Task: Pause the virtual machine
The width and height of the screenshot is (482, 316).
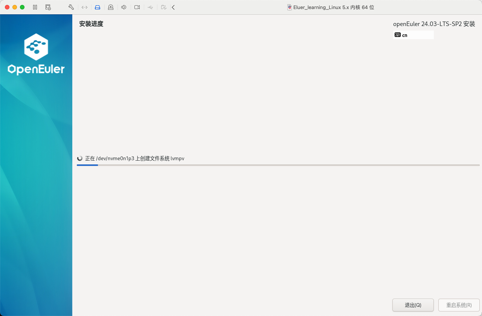Action: (35, 7)
